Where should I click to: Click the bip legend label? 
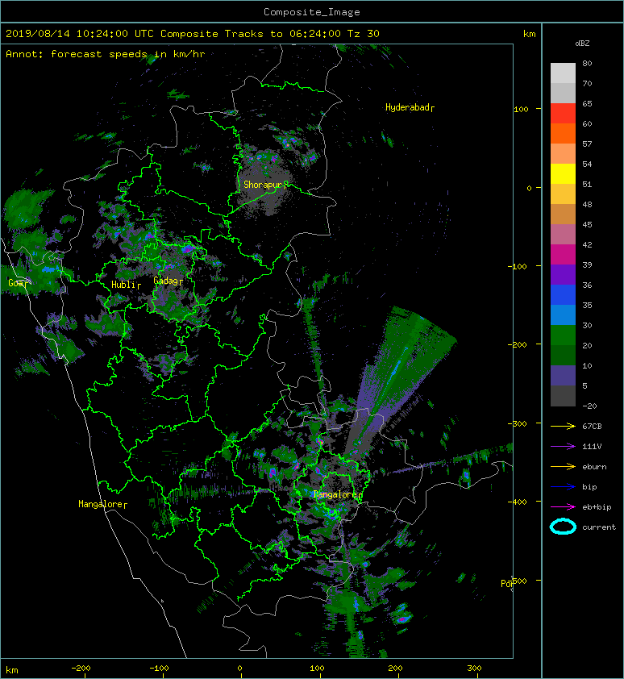589,487
